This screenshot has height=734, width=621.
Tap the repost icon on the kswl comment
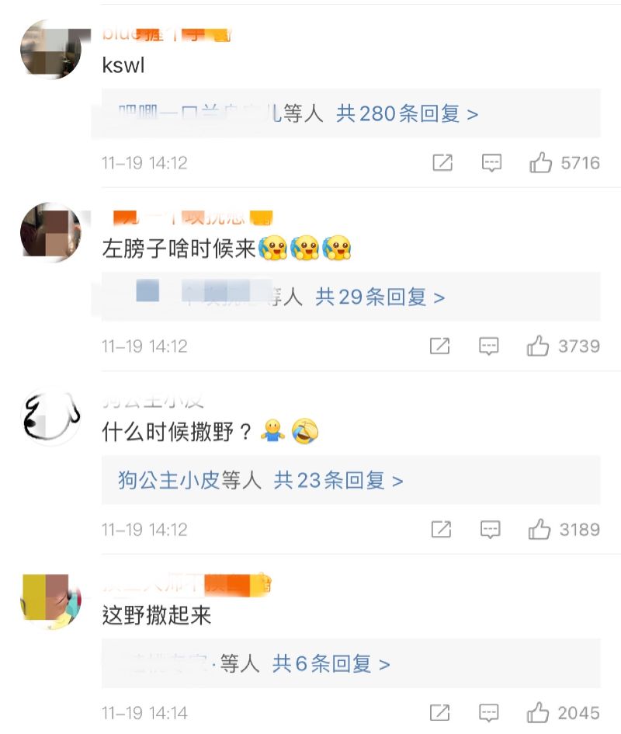click(442, 162)
